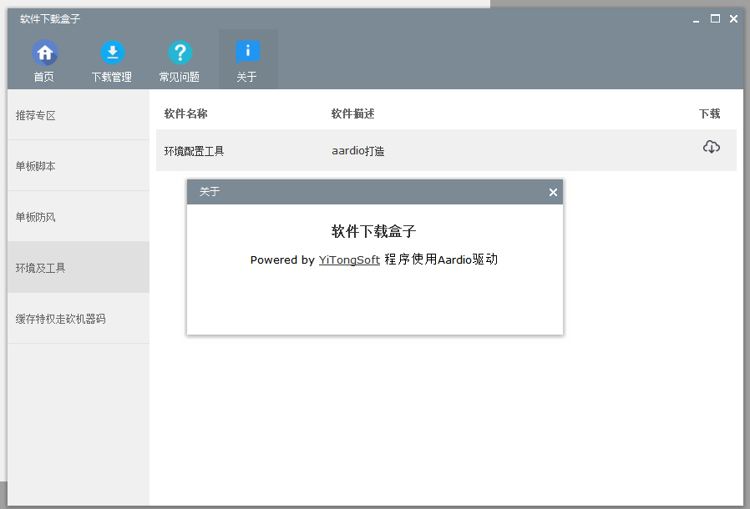The width and height of the screenshot is (750, 509).
Task: Maximize the 软件下载盒子 window
Action: (715, 19)
